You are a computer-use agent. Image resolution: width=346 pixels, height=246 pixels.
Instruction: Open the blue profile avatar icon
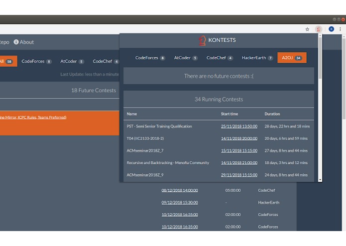(331, 29)
